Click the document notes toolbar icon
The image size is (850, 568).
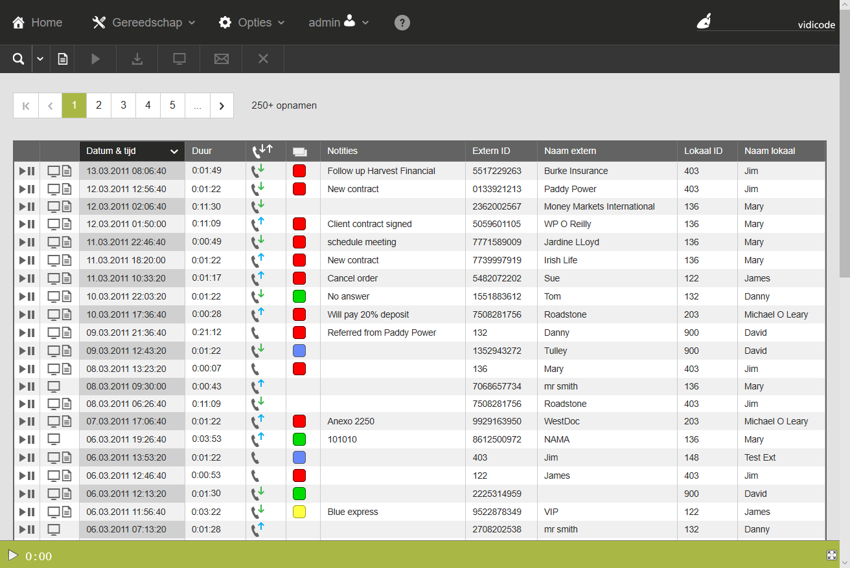[63, 59]
